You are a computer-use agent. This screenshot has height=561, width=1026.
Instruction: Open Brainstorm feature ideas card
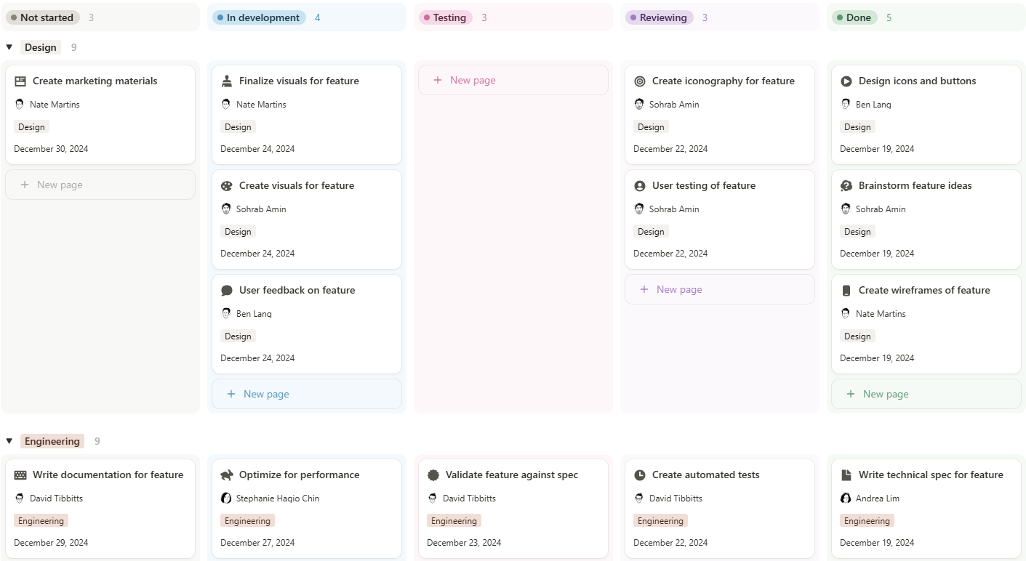tap(926, 219)
